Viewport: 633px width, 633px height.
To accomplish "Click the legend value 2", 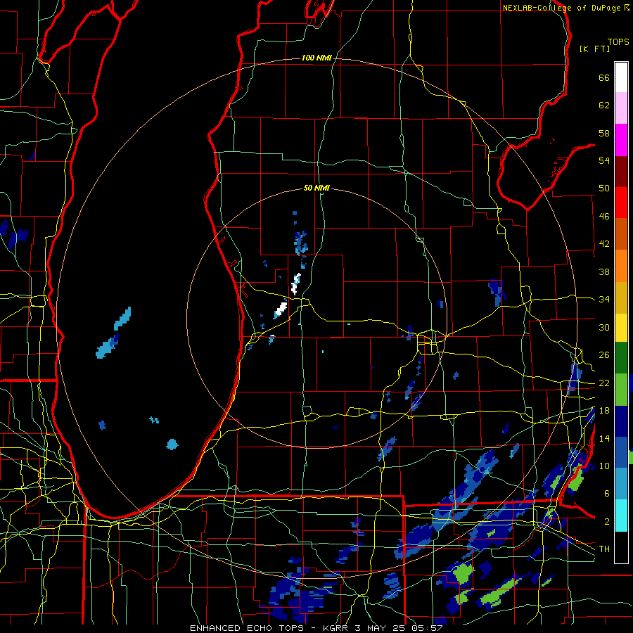I will click(607, 522).
